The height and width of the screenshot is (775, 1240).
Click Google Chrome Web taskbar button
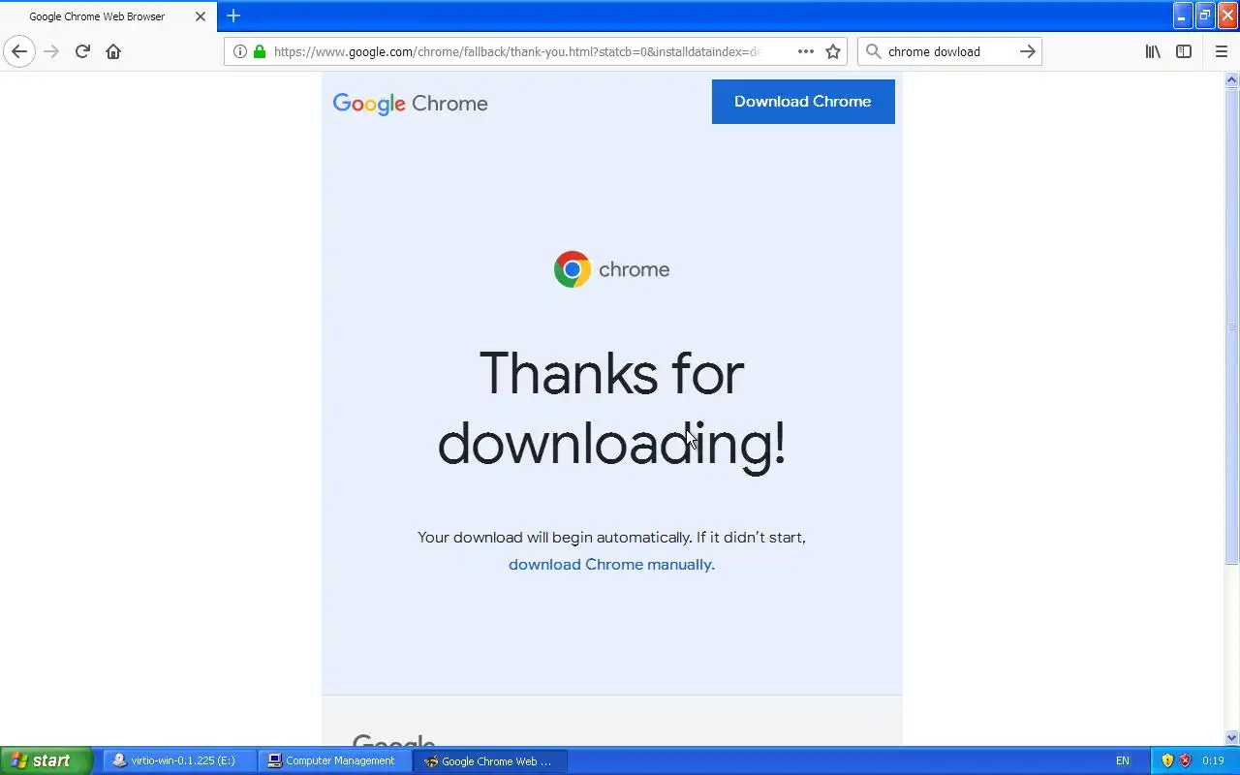coord(490,760)
